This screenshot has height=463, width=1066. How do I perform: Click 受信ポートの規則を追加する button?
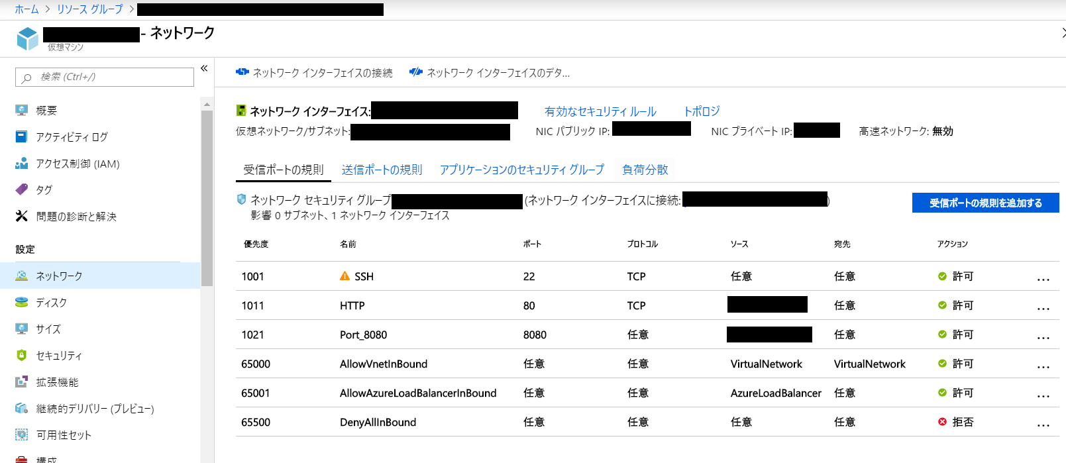click(x=985, y=203)
